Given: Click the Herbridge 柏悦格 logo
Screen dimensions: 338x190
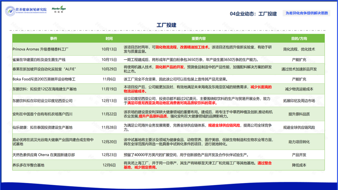Looking at the screenshot, I should (59, 10).
